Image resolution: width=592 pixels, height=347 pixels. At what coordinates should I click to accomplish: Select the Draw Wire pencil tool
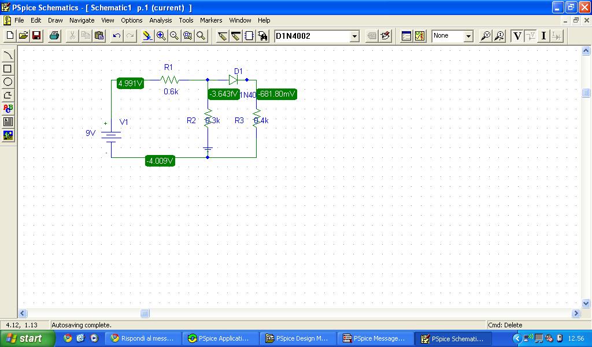coord(222,36)
